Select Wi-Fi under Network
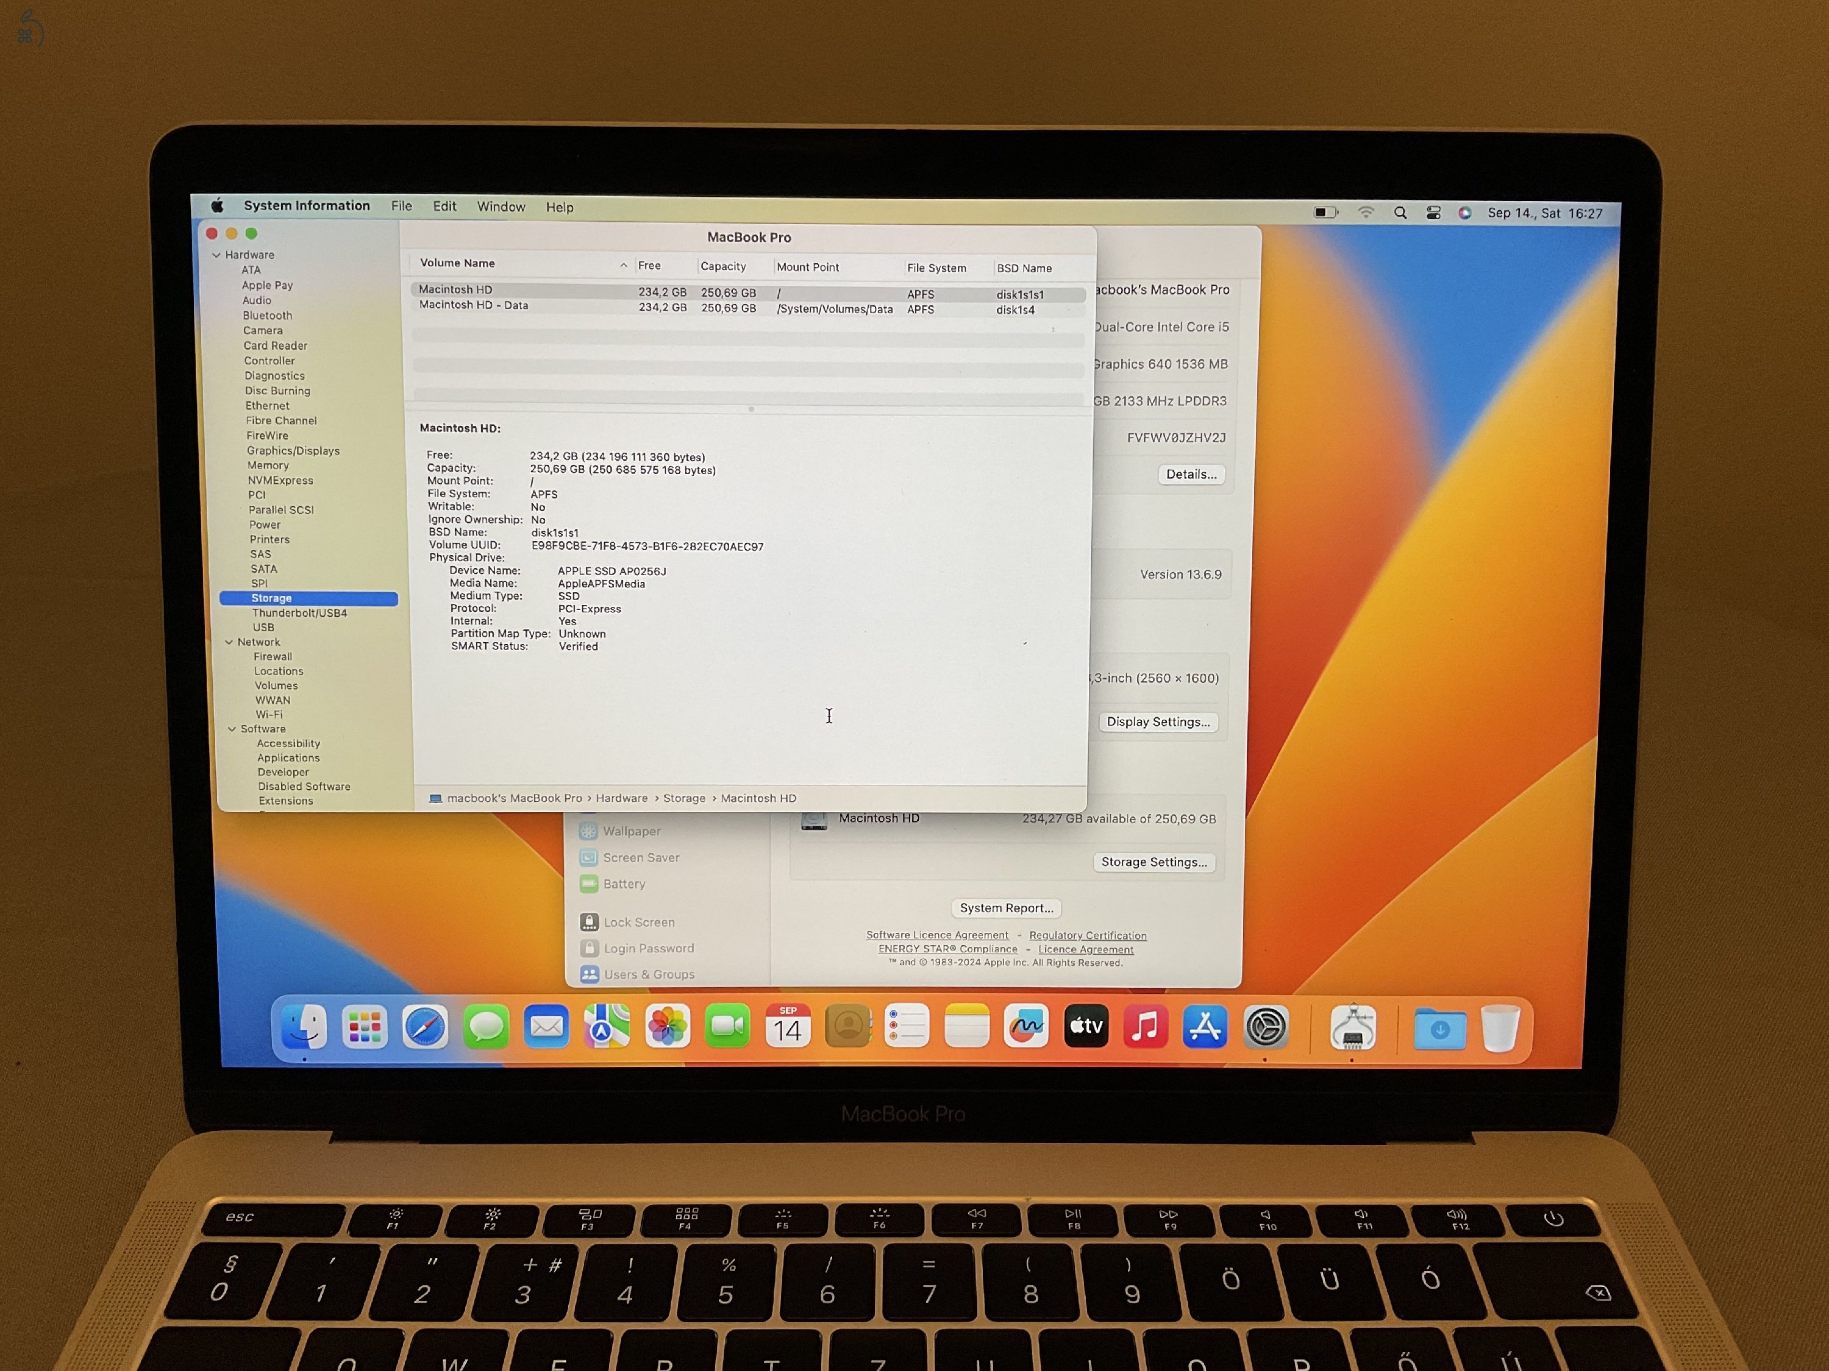Screen dimensions: 1829x1371 pos(269,715)
